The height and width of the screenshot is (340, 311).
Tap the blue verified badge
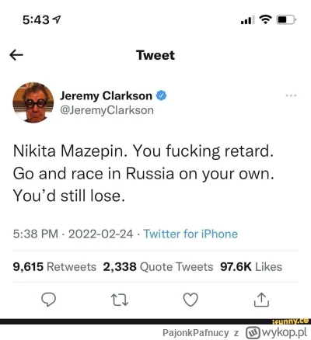[161, 95]
